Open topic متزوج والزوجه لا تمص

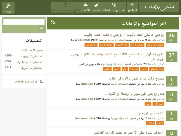137,79
